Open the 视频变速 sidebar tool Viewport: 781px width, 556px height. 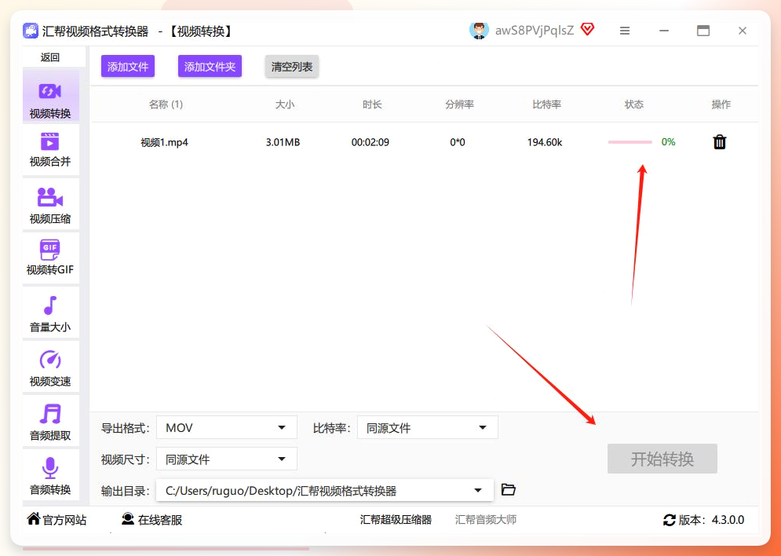point(50,368)
